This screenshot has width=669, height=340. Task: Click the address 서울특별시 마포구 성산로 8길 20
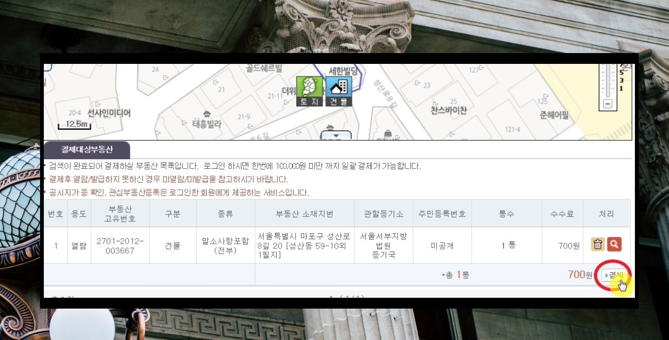click(304, 245)
